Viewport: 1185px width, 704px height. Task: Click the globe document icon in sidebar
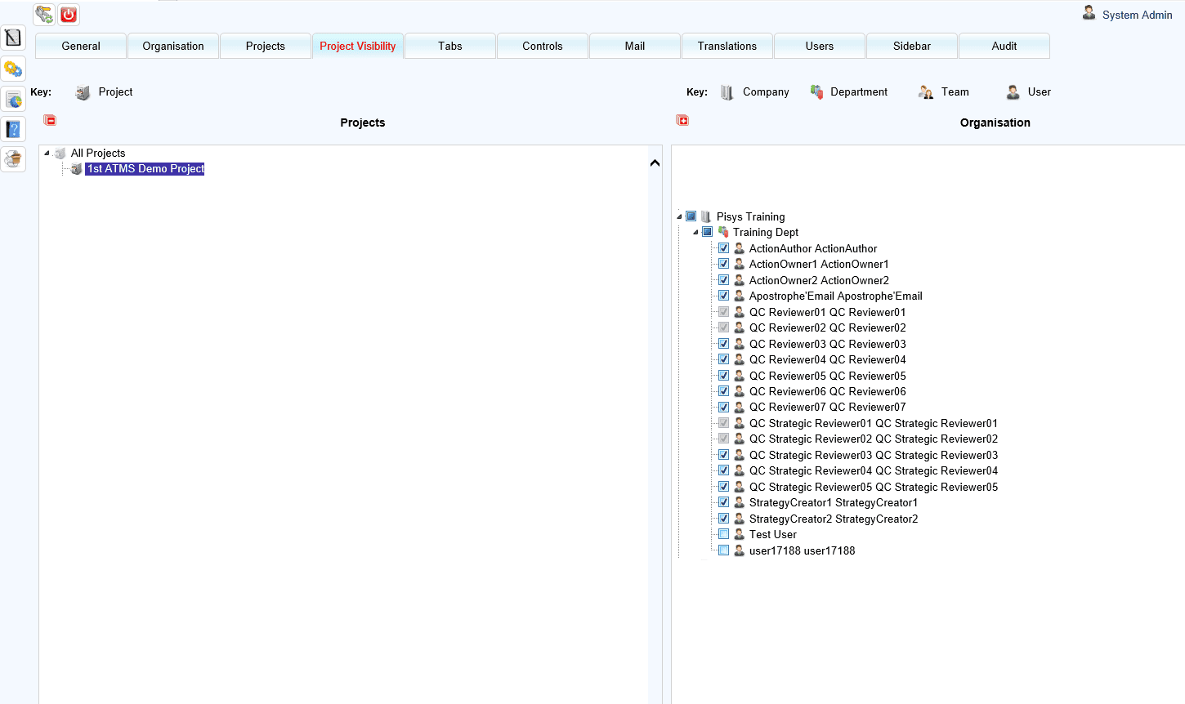coord(13,100)
